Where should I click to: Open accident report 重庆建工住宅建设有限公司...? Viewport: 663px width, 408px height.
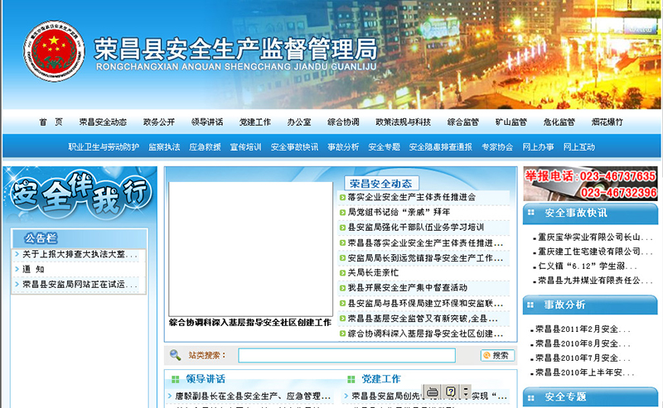point(594,252)
